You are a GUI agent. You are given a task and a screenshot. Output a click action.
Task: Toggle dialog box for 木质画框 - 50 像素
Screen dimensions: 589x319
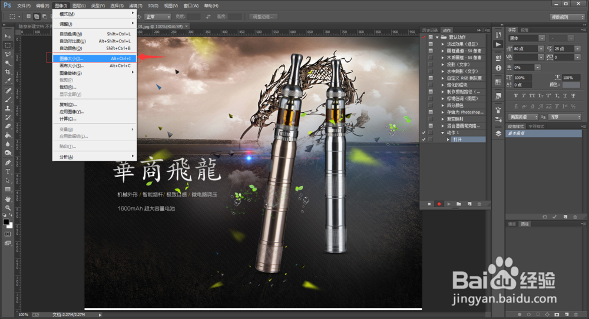click(431, 58)
